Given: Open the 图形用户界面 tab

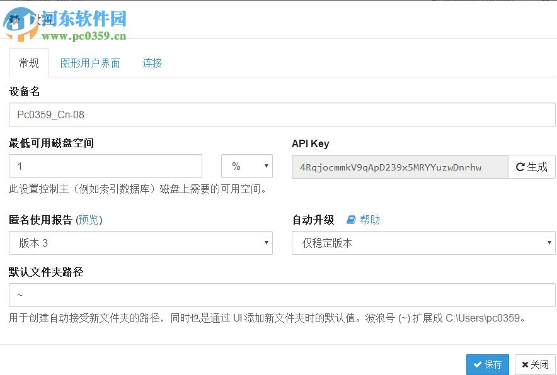Looking at the screenshot, I should (x=90, y=63).
